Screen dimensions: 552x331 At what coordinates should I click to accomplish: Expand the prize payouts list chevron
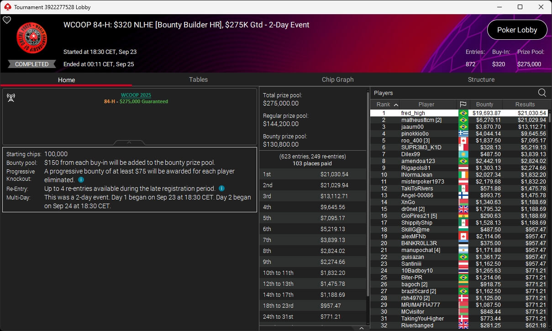click(361, 328)
